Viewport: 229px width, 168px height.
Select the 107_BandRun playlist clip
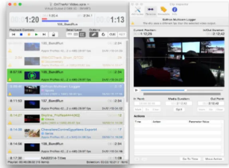coord(66,104)
